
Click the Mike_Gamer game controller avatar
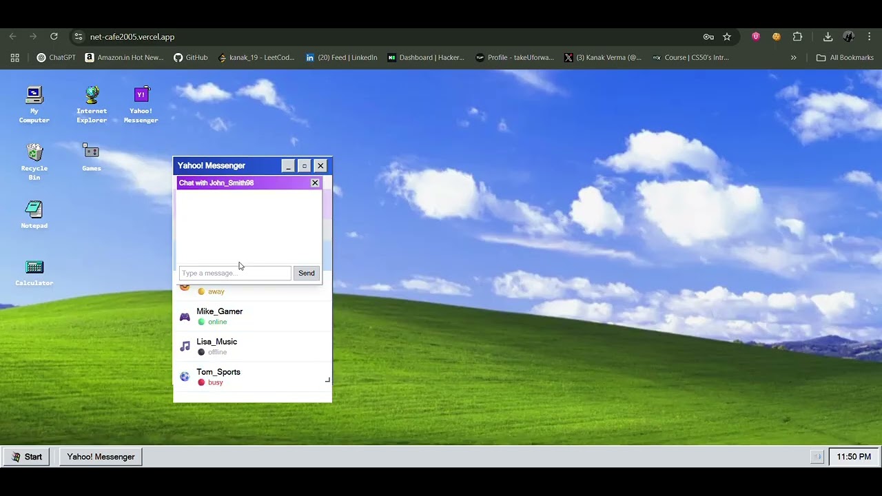[185, 317]
